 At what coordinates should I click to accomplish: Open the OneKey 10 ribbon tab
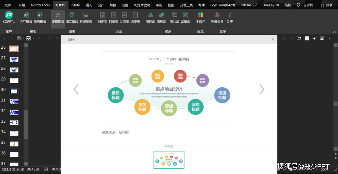pyautogui.click(x=271, y=5)
